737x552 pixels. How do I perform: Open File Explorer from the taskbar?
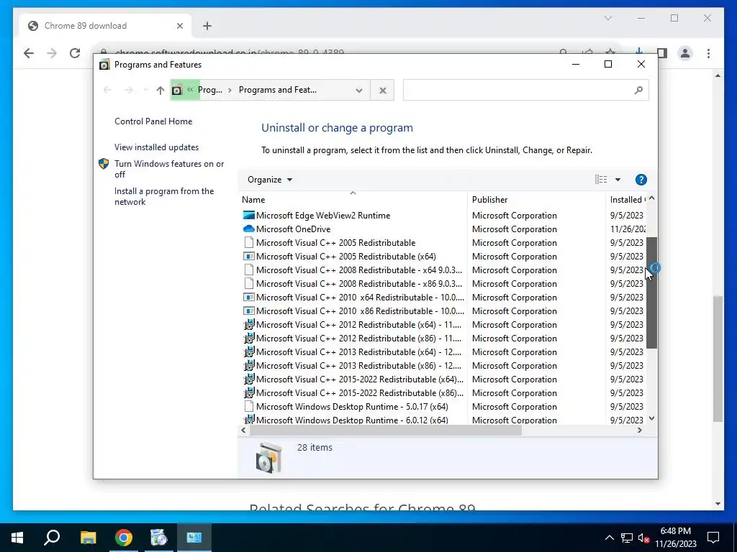pyautogui.click(x=88, y=538)
